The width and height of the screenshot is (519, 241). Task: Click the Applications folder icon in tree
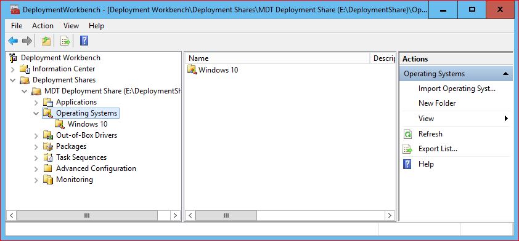point(48,102)
